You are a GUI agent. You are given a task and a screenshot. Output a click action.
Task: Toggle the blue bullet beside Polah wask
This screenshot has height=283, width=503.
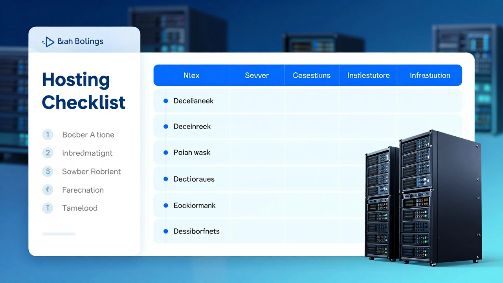tap(165, 153)
